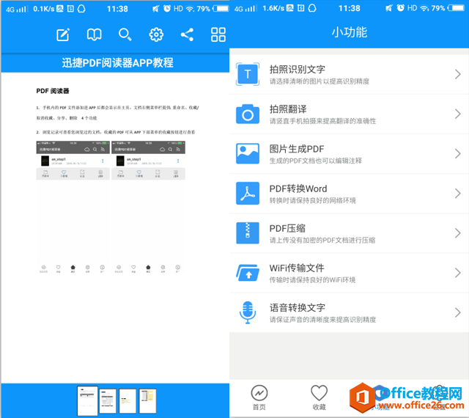Select the 拍照识别文字 label

[298, 70]
